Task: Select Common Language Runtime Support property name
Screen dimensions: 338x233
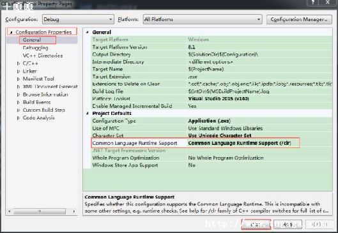Action: click(135, 143)
